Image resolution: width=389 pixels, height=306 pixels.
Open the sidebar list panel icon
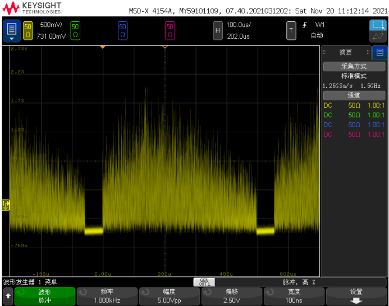click(379, 52)
